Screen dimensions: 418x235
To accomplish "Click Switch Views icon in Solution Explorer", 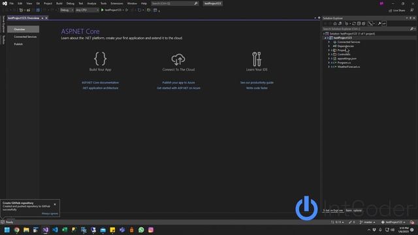I will [340, 23].
